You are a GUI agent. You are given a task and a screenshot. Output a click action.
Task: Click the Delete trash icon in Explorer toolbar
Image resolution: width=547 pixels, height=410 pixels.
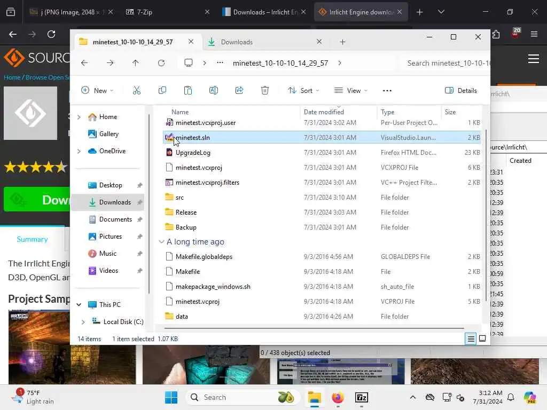coord(265,91)
